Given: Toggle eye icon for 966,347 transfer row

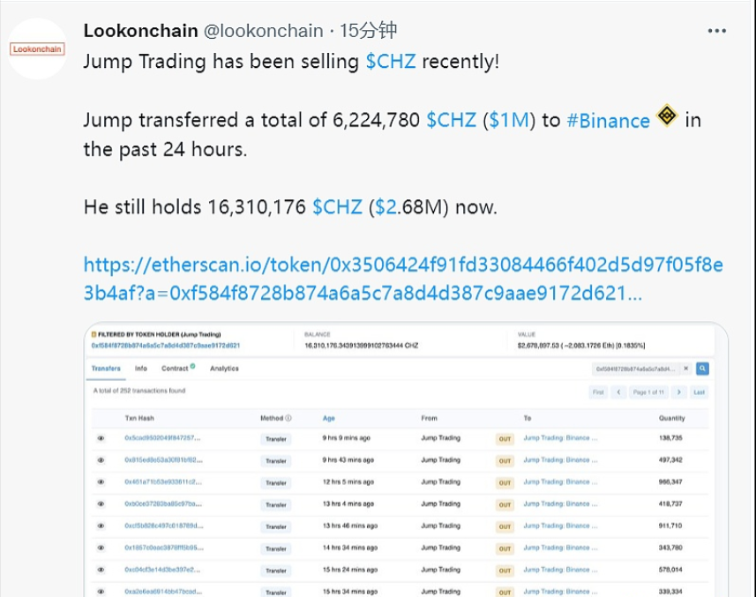Looking at the screenshot, I should click(101, 482).
